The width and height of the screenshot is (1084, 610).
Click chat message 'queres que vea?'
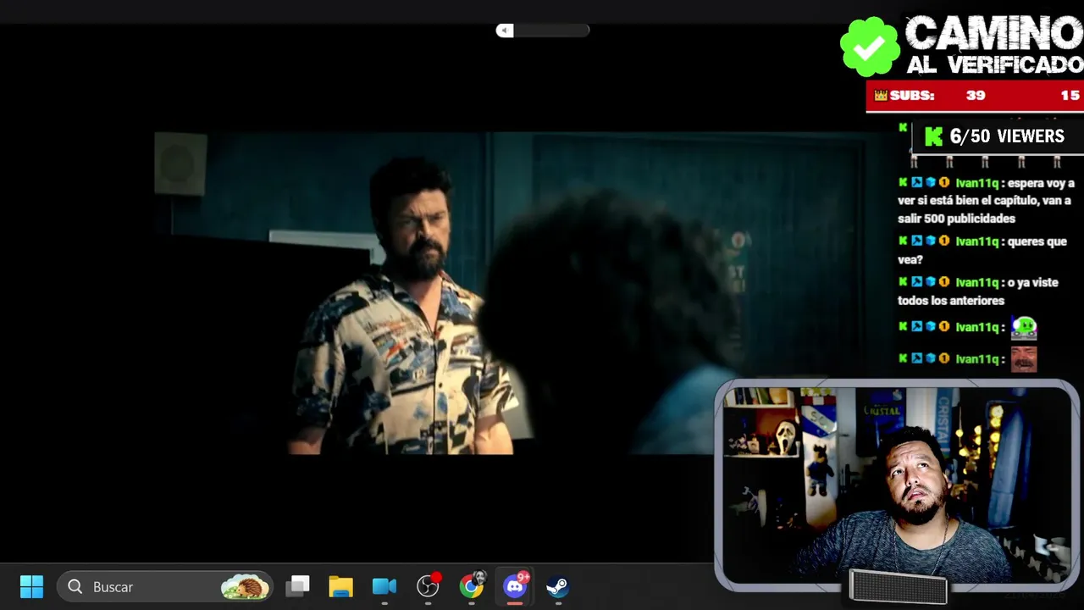982,250
